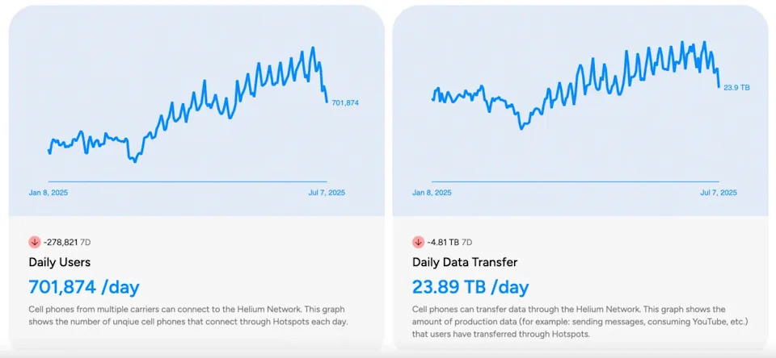Click the Daily Users chart peak line

(x=313, y=48)
